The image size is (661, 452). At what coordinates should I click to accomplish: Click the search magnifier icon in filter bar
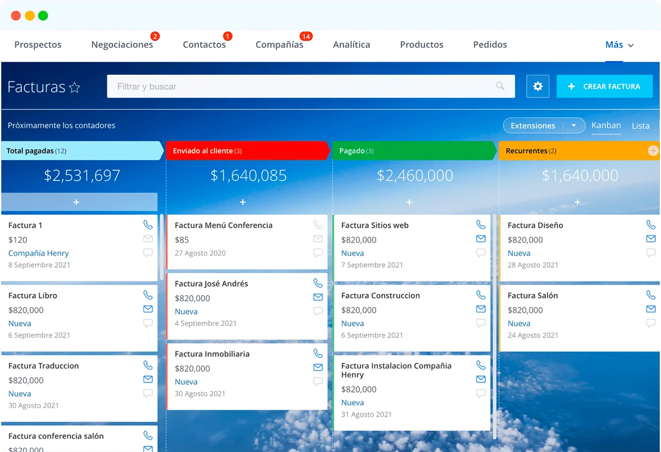pos(500,86)
